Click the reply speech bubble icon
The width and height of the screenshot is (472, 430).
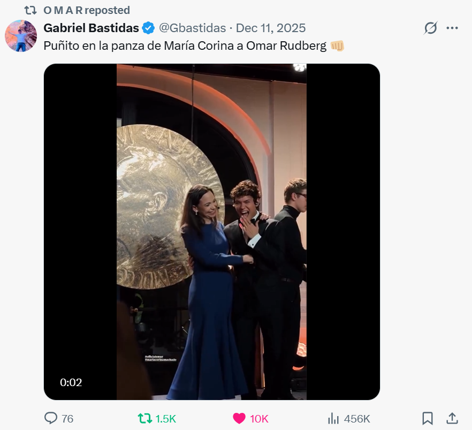pyautogui.click(x=51, y=418)
